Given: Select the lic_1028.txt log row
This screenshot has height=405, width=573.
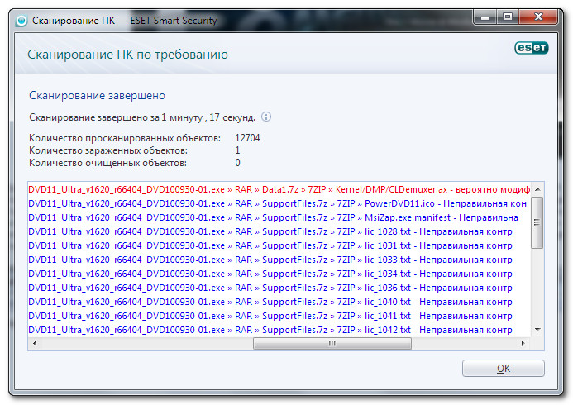Looking at the screenshot, I should coord(279,231).
